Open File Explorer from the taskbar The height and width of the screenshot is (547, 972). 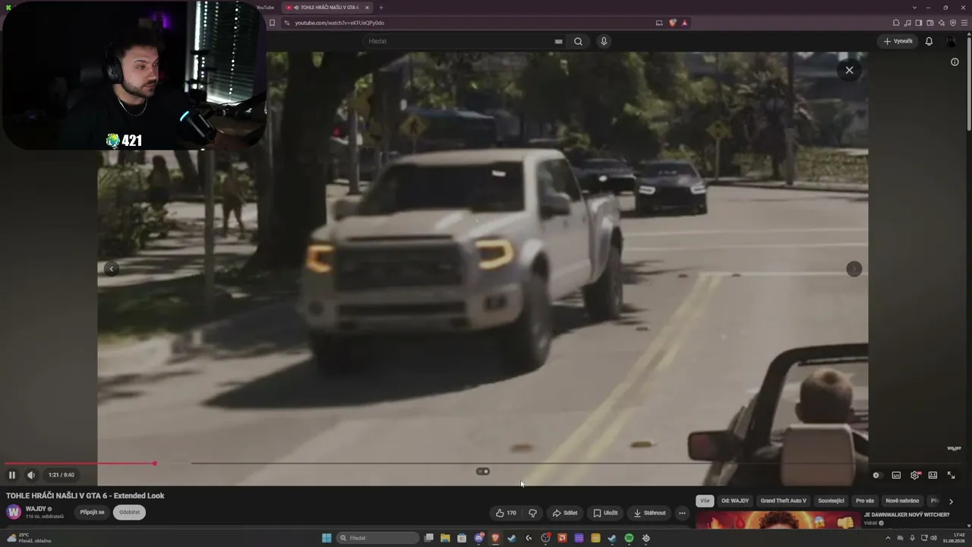coord(445,538)
